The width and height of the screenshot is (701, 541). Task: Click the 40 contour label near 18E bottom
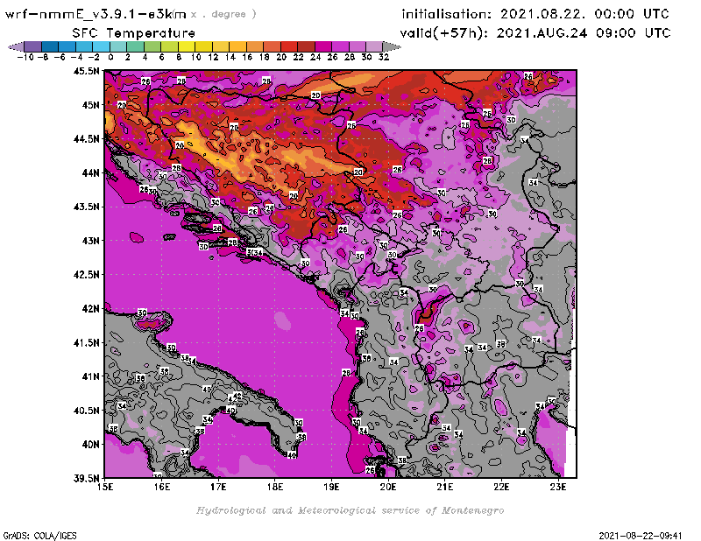292,455
